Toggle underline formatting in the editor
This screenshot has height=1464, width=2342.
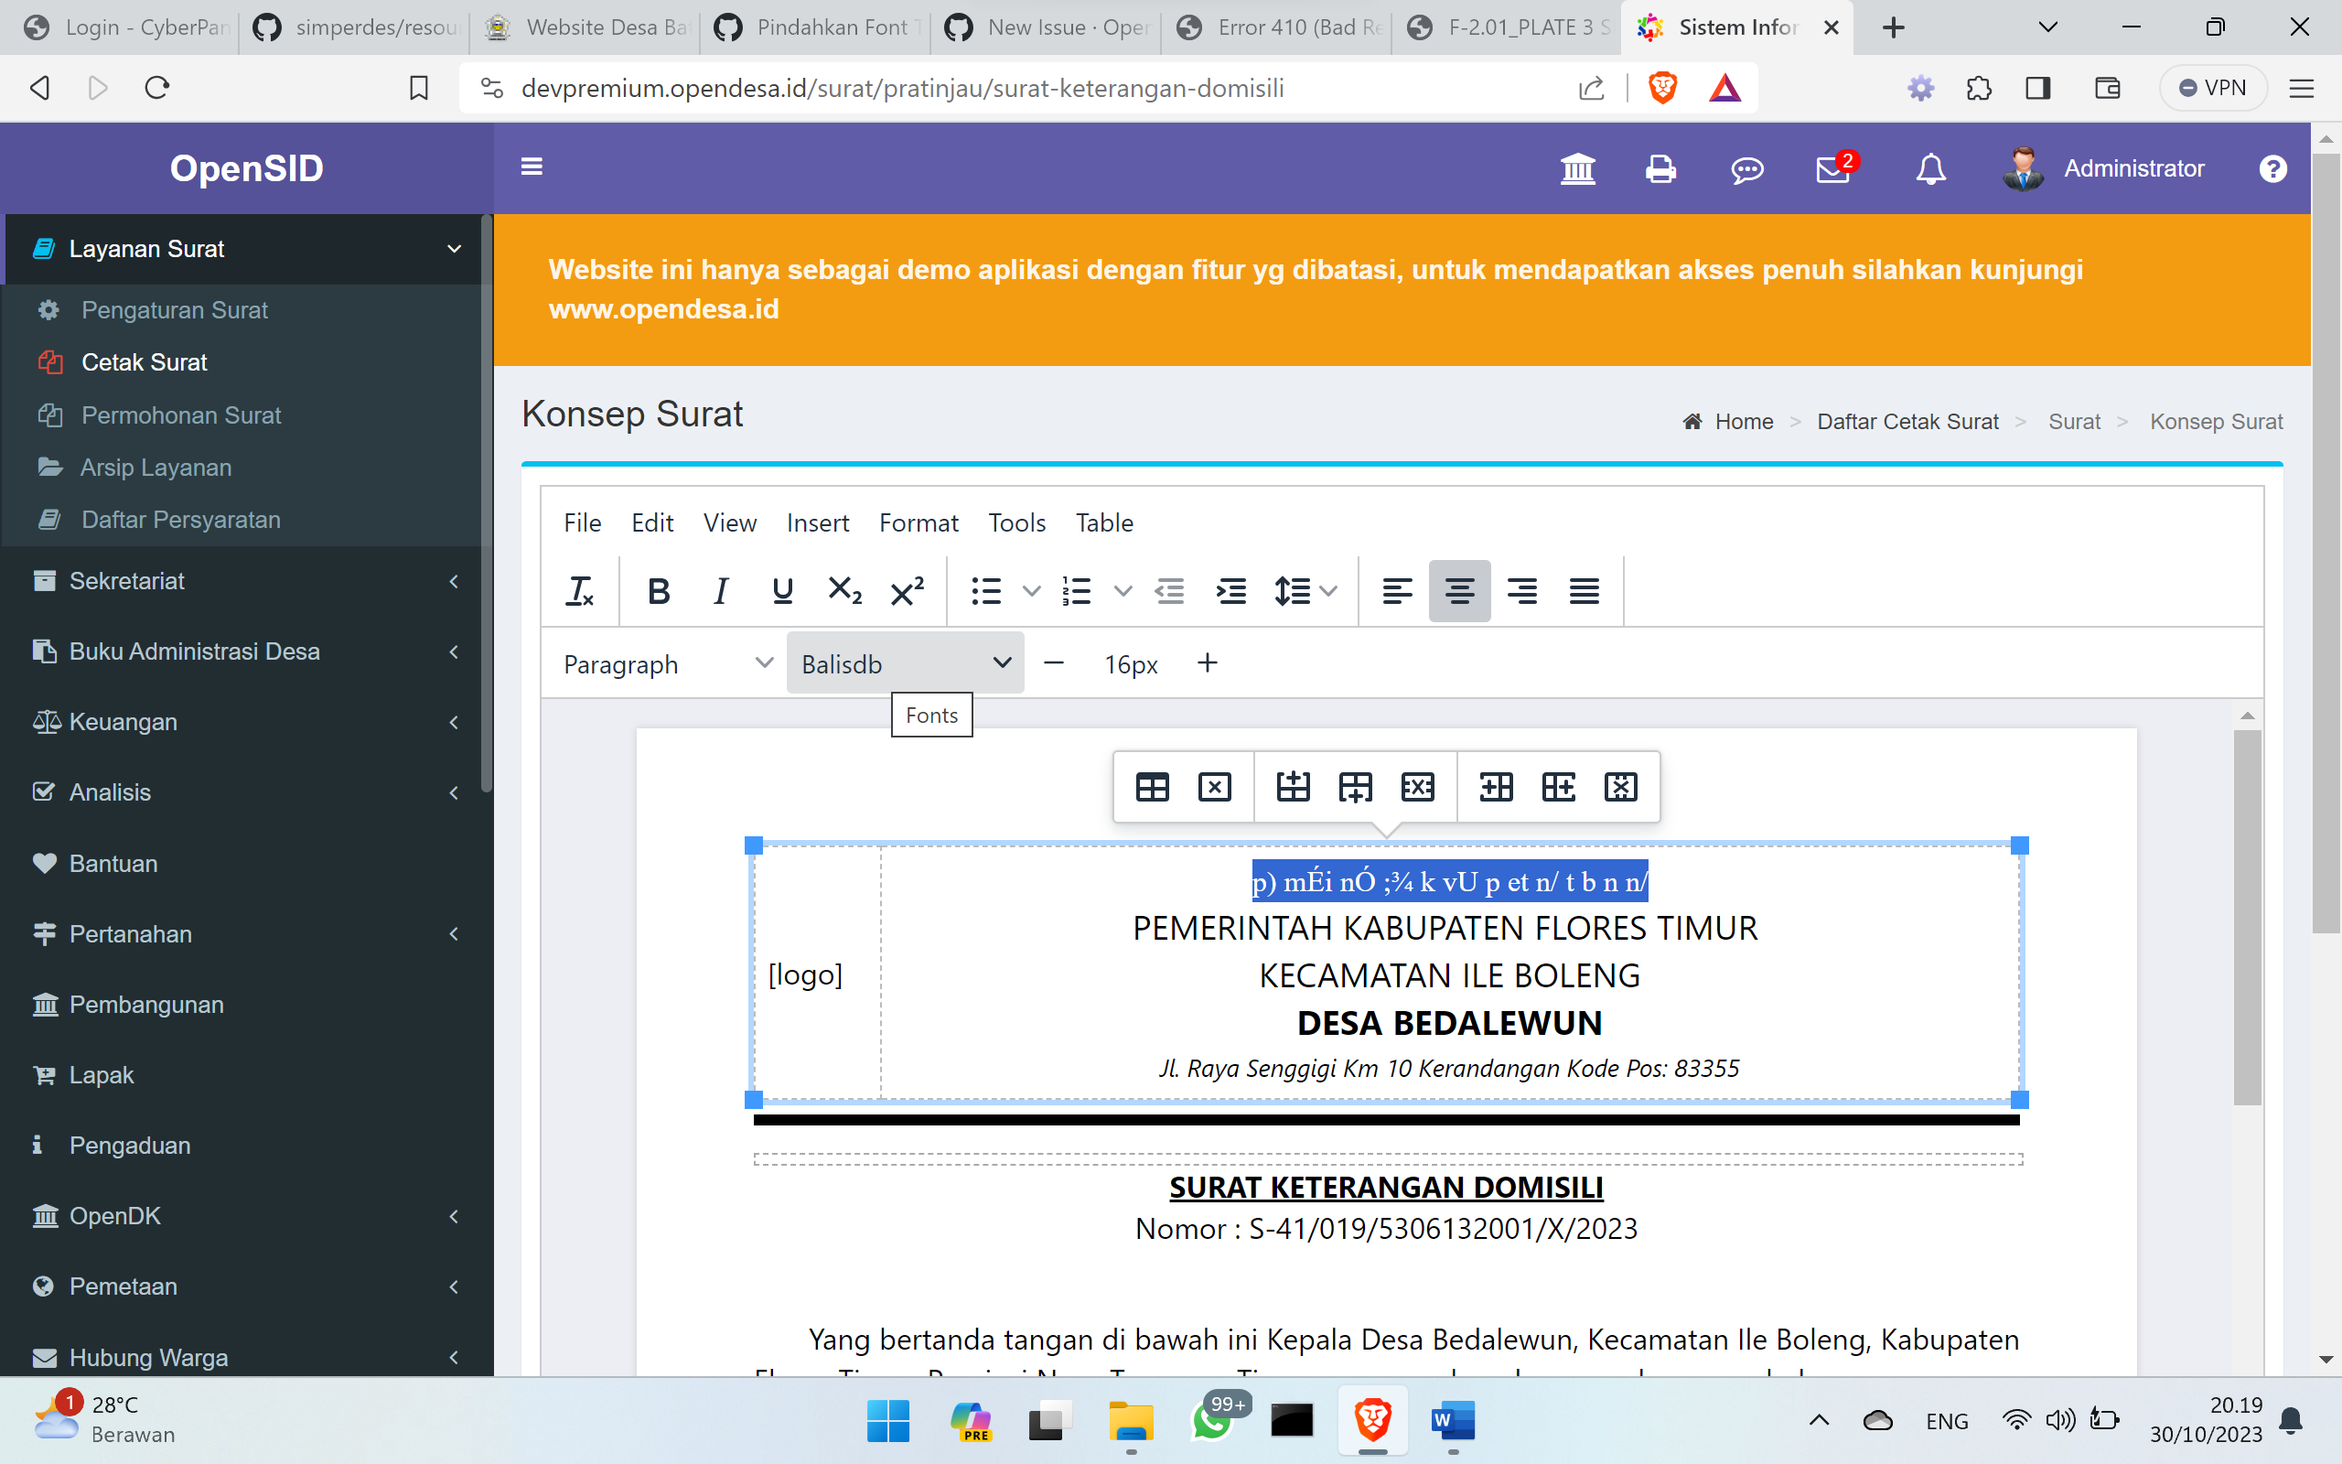pos(782,591)
